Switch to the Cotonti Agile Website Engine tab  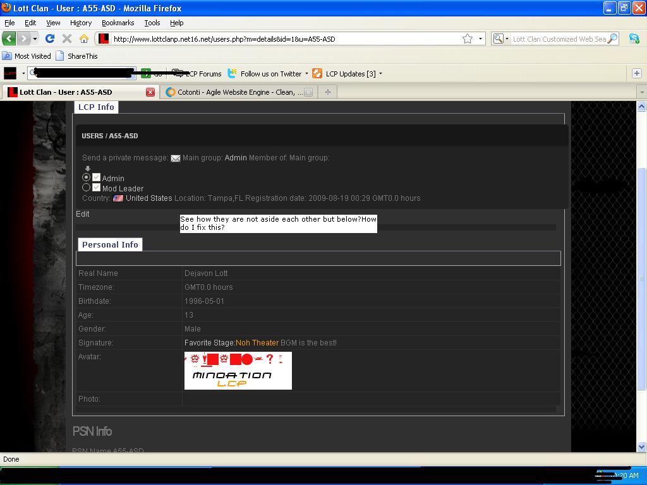[234, 92]
